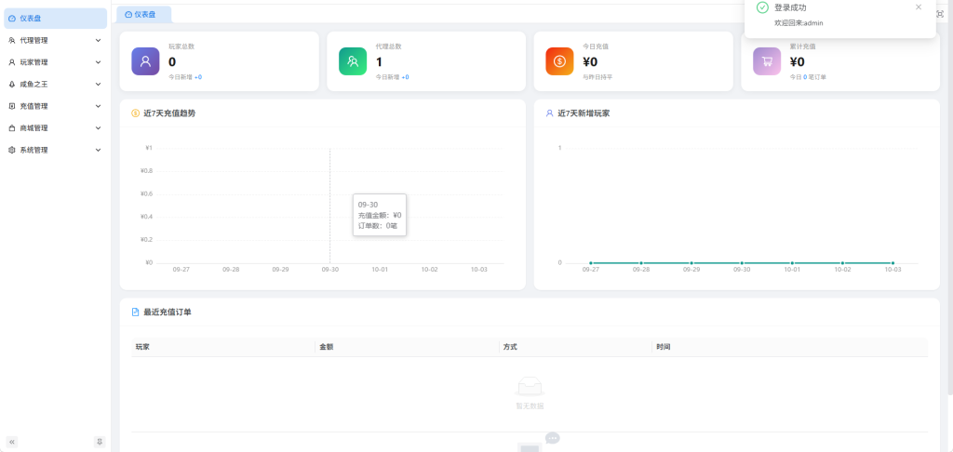Viewport: 953px width, 452px height.
Task: Click the chat bubble icon at page bottom
Action: 553,438
